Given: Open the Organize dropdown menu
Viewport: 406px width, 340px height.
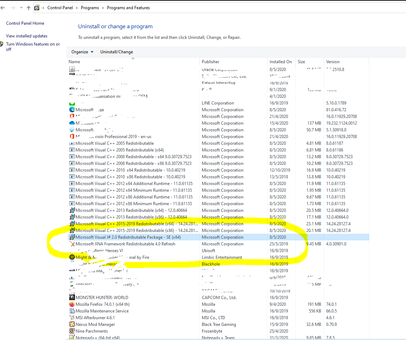Looking at the screenshot, I should 82,52.
